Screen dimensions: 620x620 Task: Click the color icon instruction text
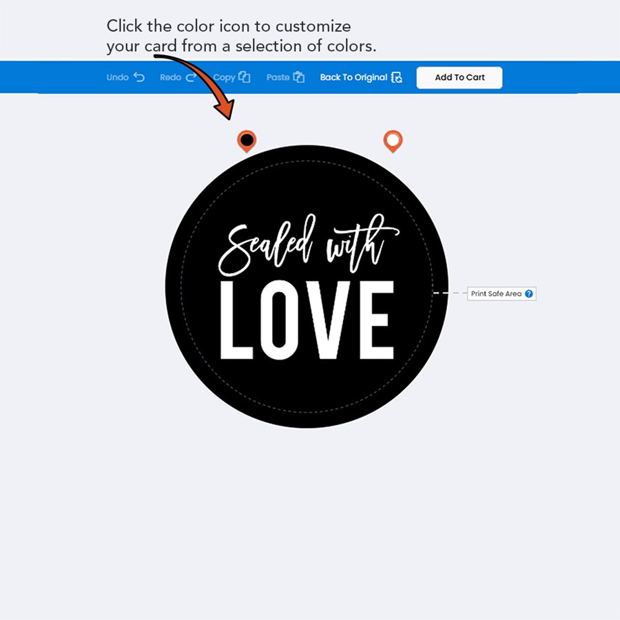[x=241, y=36]
